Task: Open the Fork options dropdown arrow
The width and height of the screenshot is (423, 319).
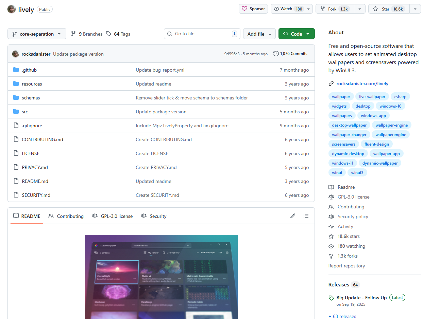Action: 360,9
